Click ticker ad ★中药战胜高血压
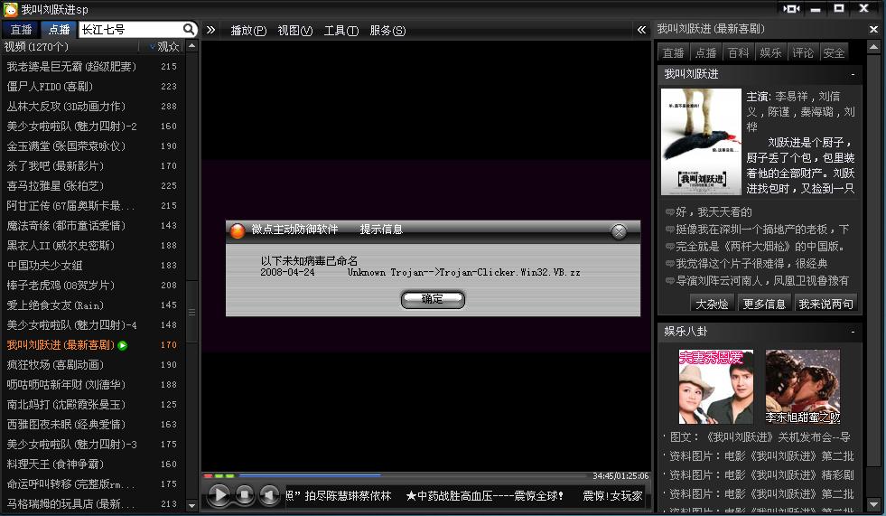The height and width of the screenshot is (516, 886). 484,495
